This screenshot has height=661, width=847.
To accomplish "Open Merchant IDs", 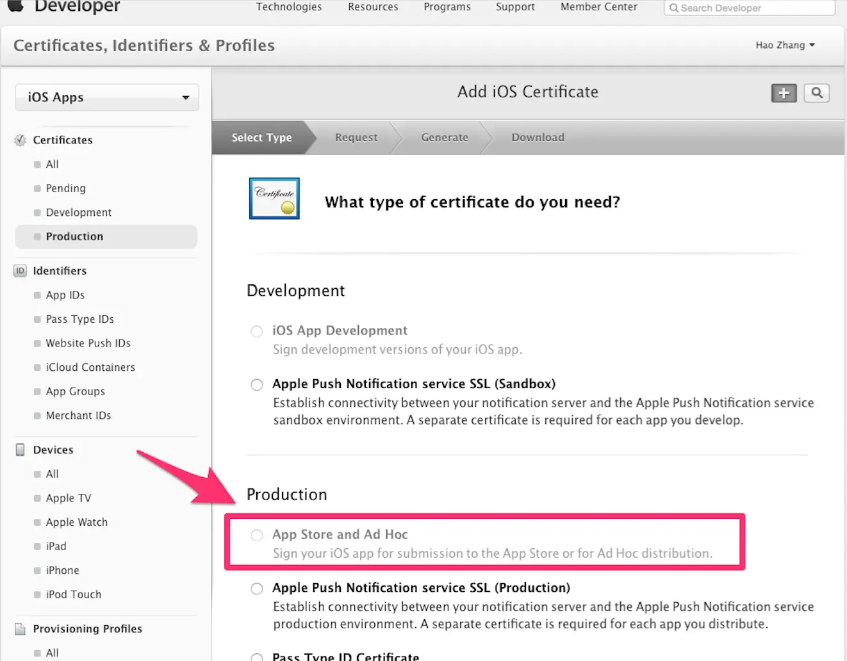I will pyautogui.click(x=78, y=416).
